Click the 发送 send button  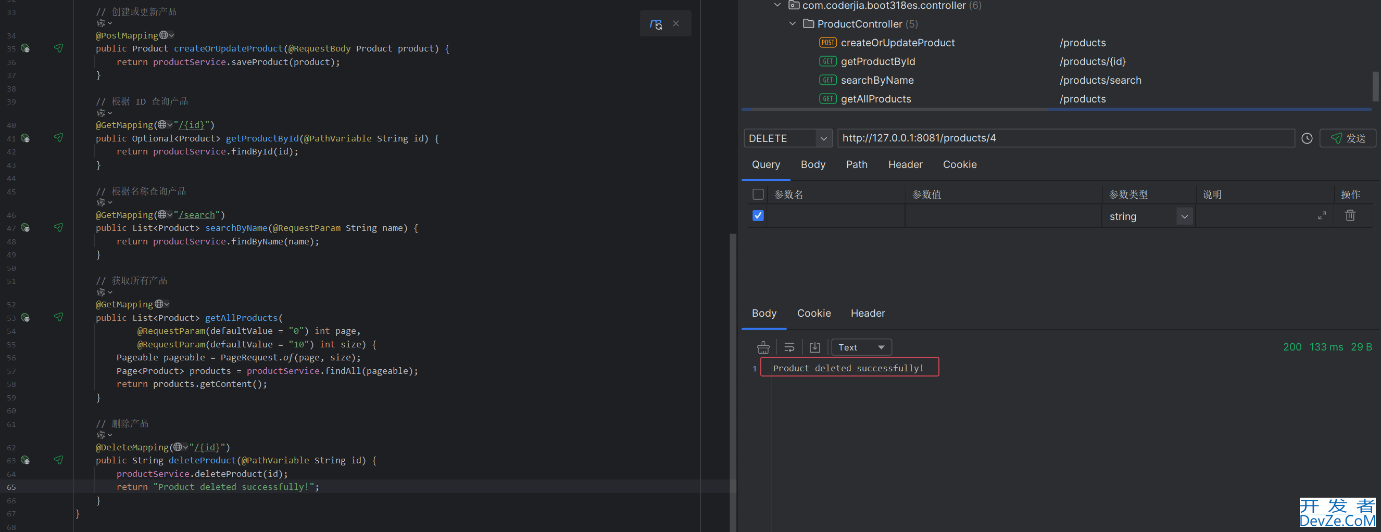[x=1348, y=138]
